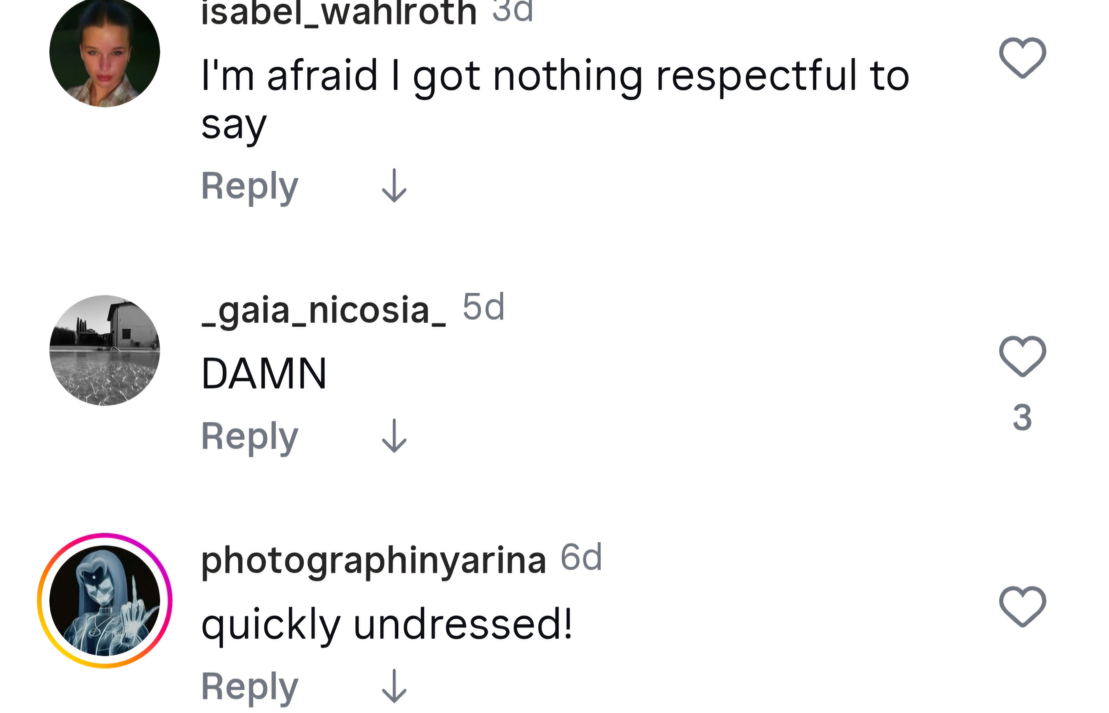Viewport: 1109px width, 713px height.
Task: Tap down arrow under DAMN comment
Action: tap(394, 436)
